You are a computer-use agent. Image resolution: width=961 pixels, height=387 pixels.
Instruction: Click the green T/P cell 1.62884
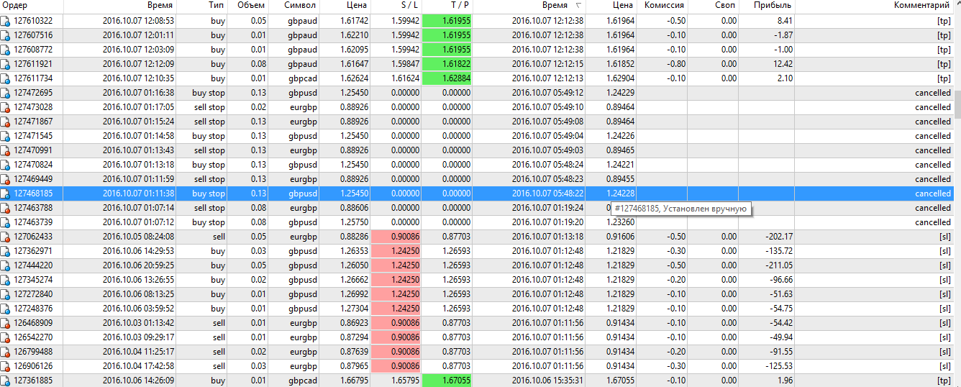pos(447,78)
